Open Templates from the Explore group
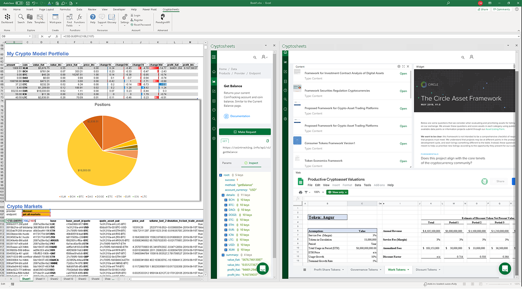The height and width of the screenshot is (293, 522). pos(40,19)
